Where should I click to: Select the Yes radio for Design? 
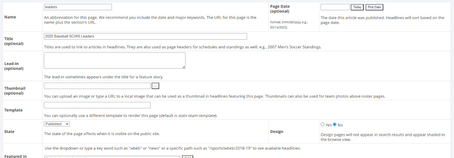322,124
